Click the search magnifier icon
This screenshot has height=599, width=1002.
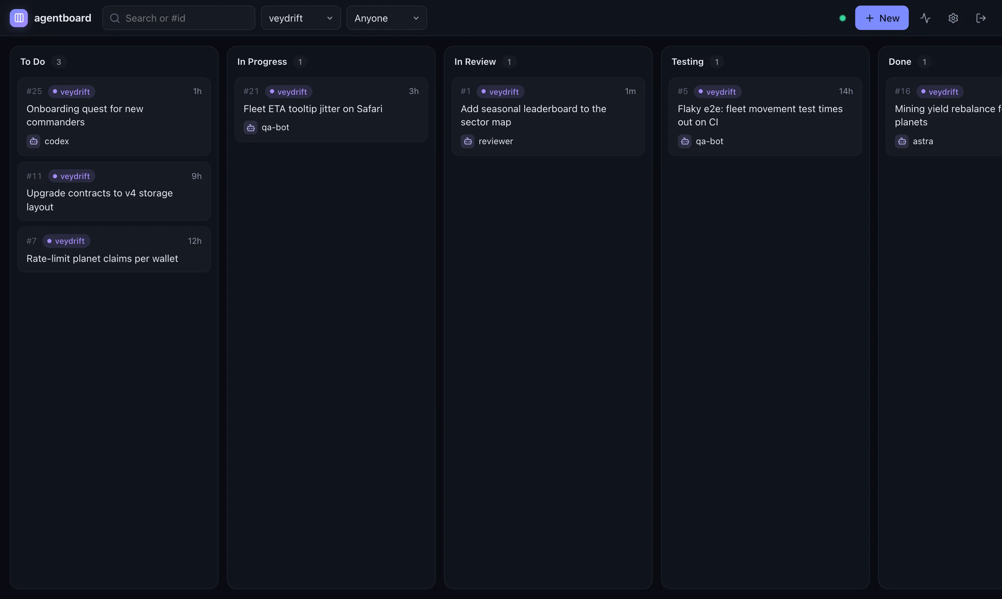(x=114, y=18)
